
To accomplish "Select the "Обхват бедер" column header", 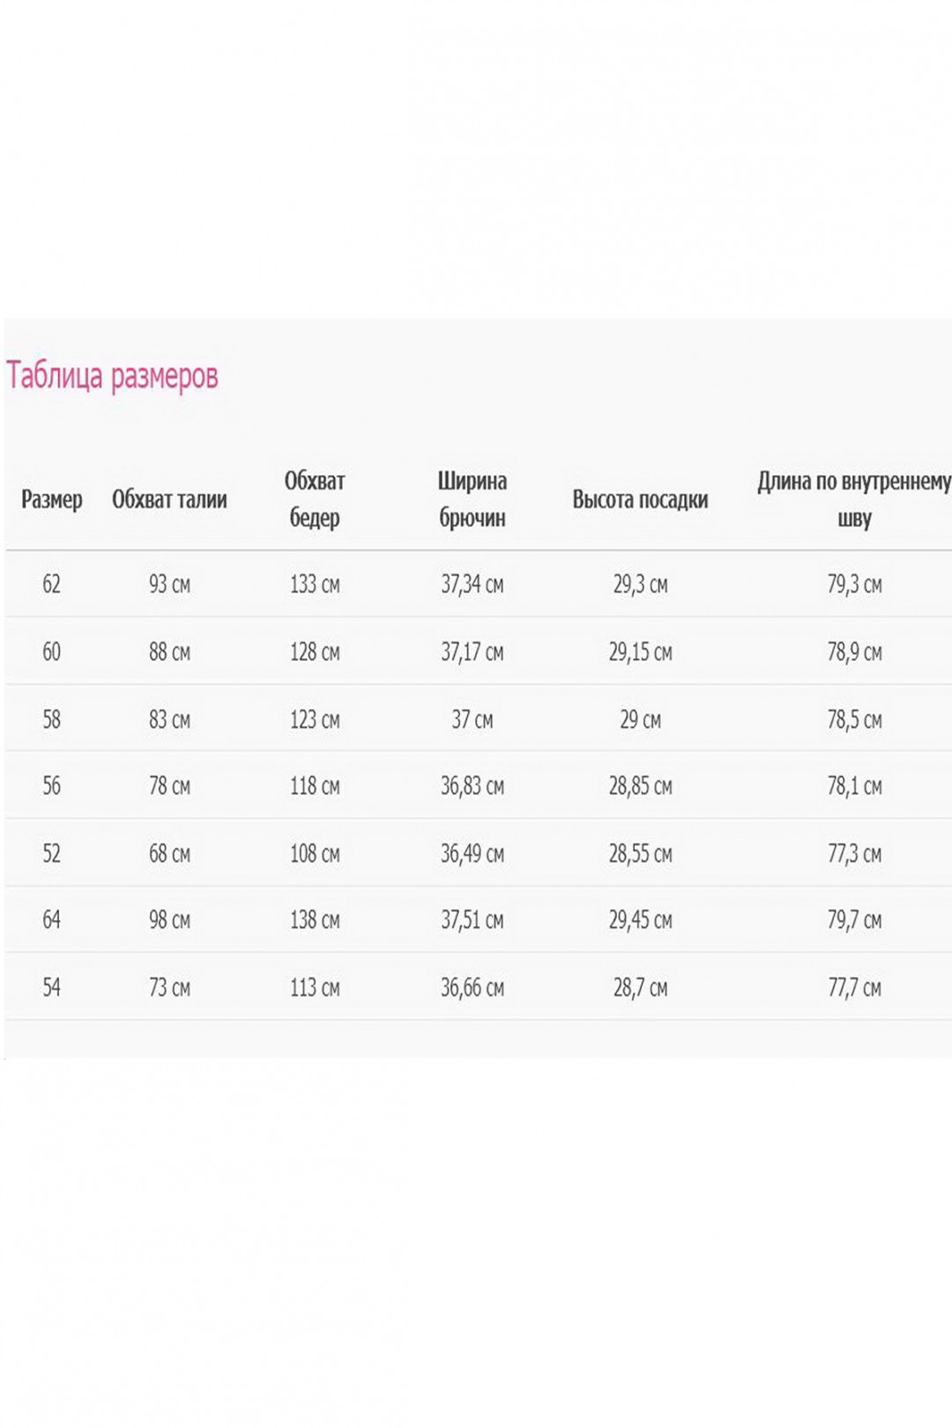I will [x=315, y=499].
